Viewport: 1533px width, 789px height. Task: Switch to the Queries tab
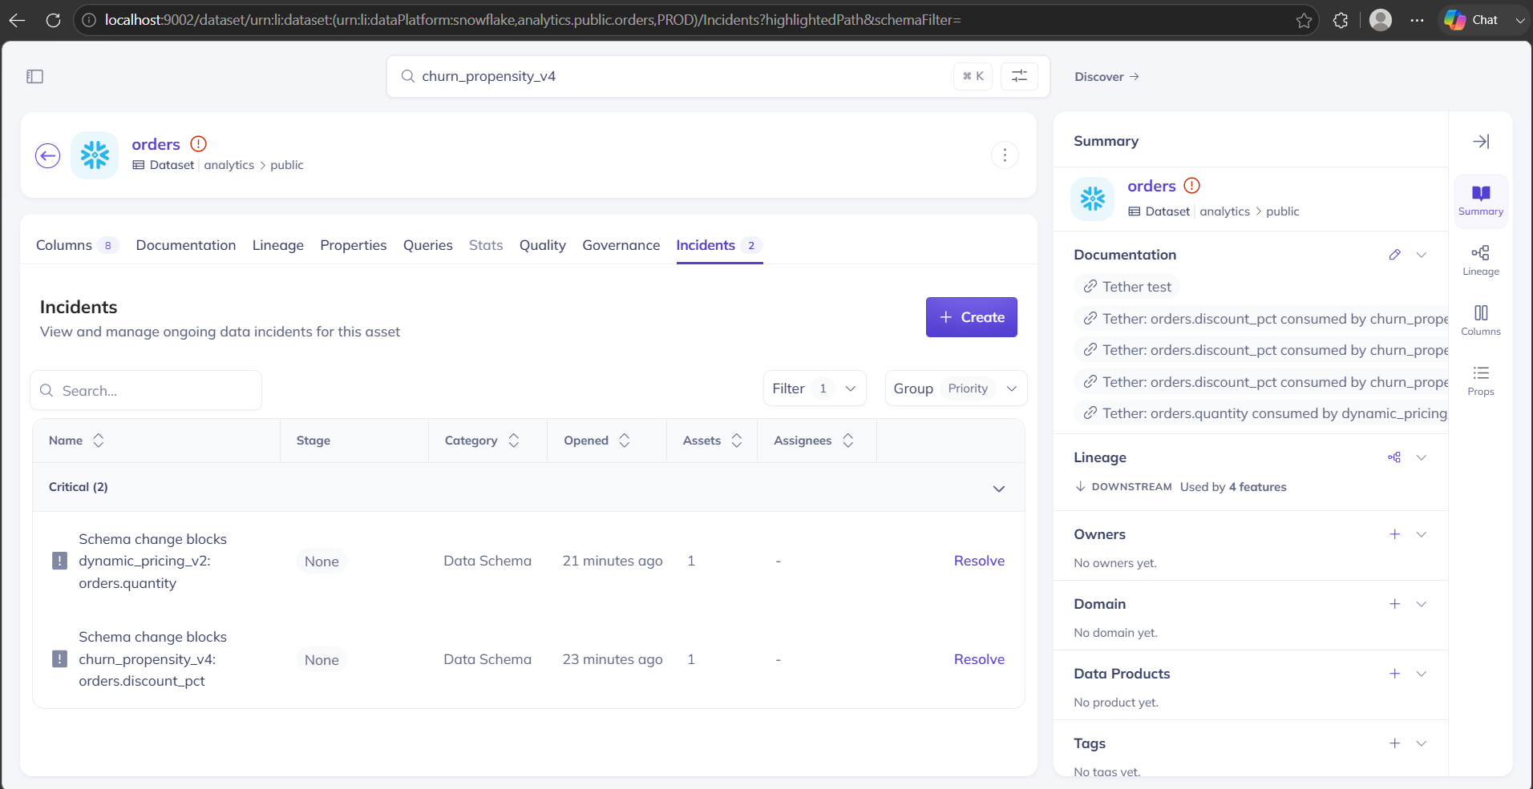(x=428, y=245)
